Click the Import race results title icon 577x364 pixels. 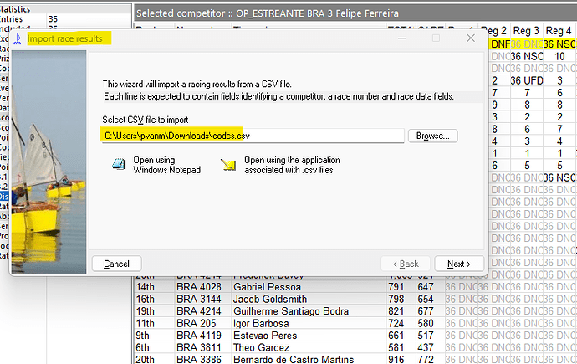(19, 38)
